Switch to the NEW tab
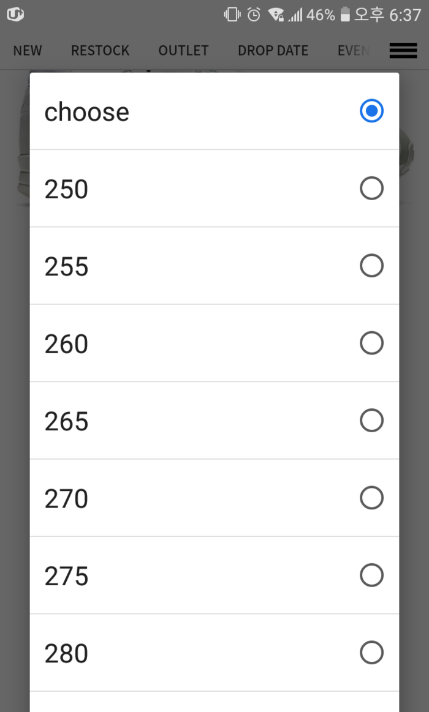Screen dimensions: 429x712 click(28, 51)
